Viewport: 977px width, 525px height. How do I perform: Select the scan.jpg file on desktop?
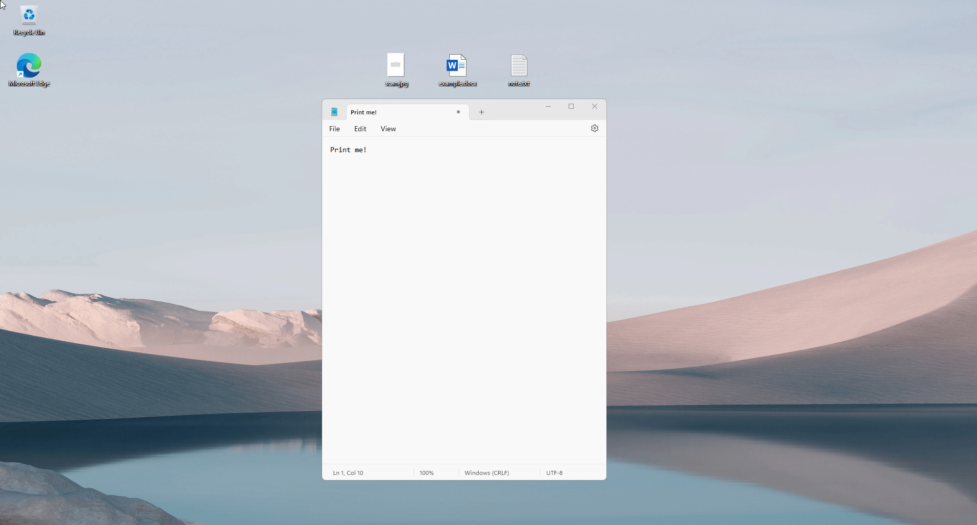click(396, 69)
